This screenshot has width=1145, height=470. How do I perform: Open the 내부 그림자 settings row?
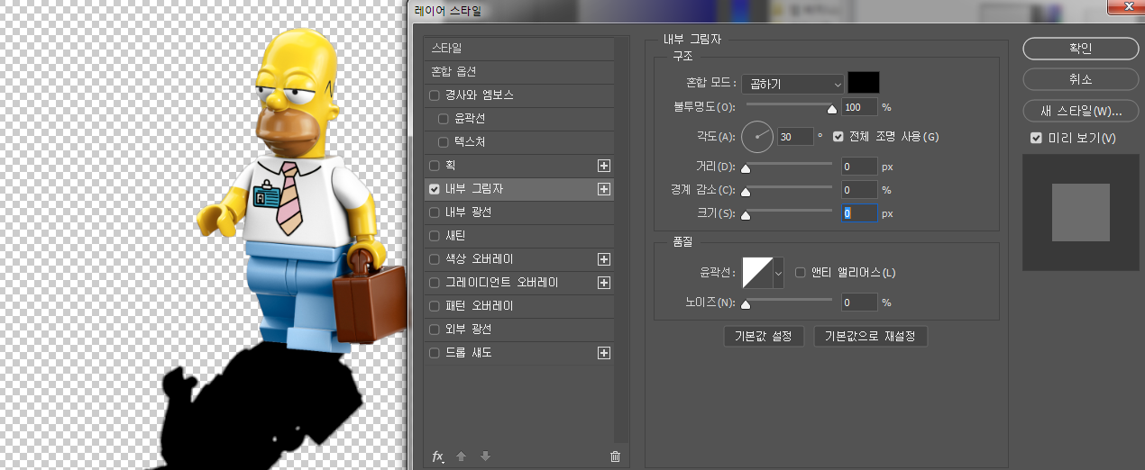[518, 189]
